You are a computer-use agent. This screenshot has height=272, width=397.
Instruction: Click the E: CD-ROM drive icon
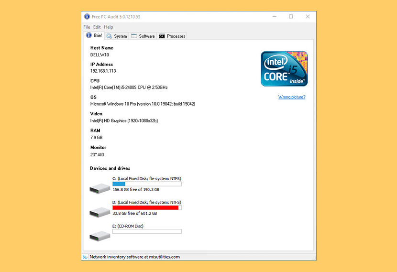pyautogui.click(x=100, y=236)
